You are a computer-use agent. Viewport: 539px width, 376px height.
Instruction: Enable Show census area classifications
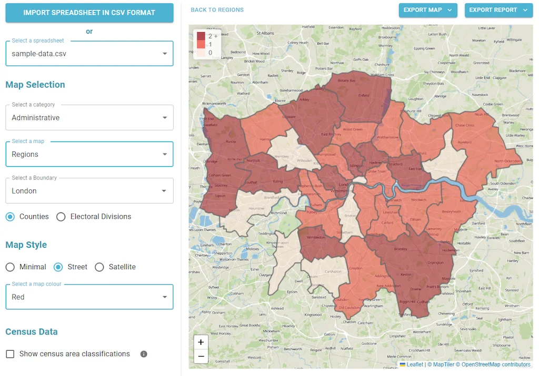[9, 354]
